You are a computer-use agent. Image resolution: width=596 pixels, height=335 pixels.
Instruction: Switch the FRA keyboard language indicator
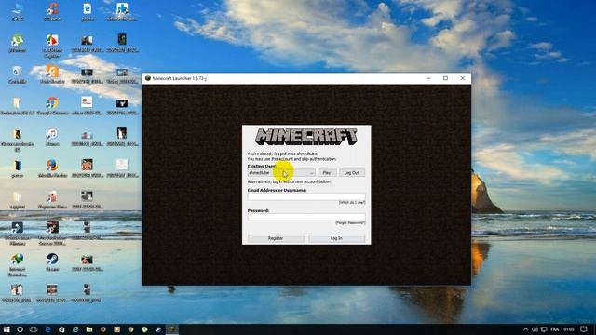coord(555,329)
